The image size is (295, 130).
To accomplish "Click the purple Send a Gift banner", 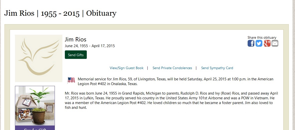I will [35, 128].
